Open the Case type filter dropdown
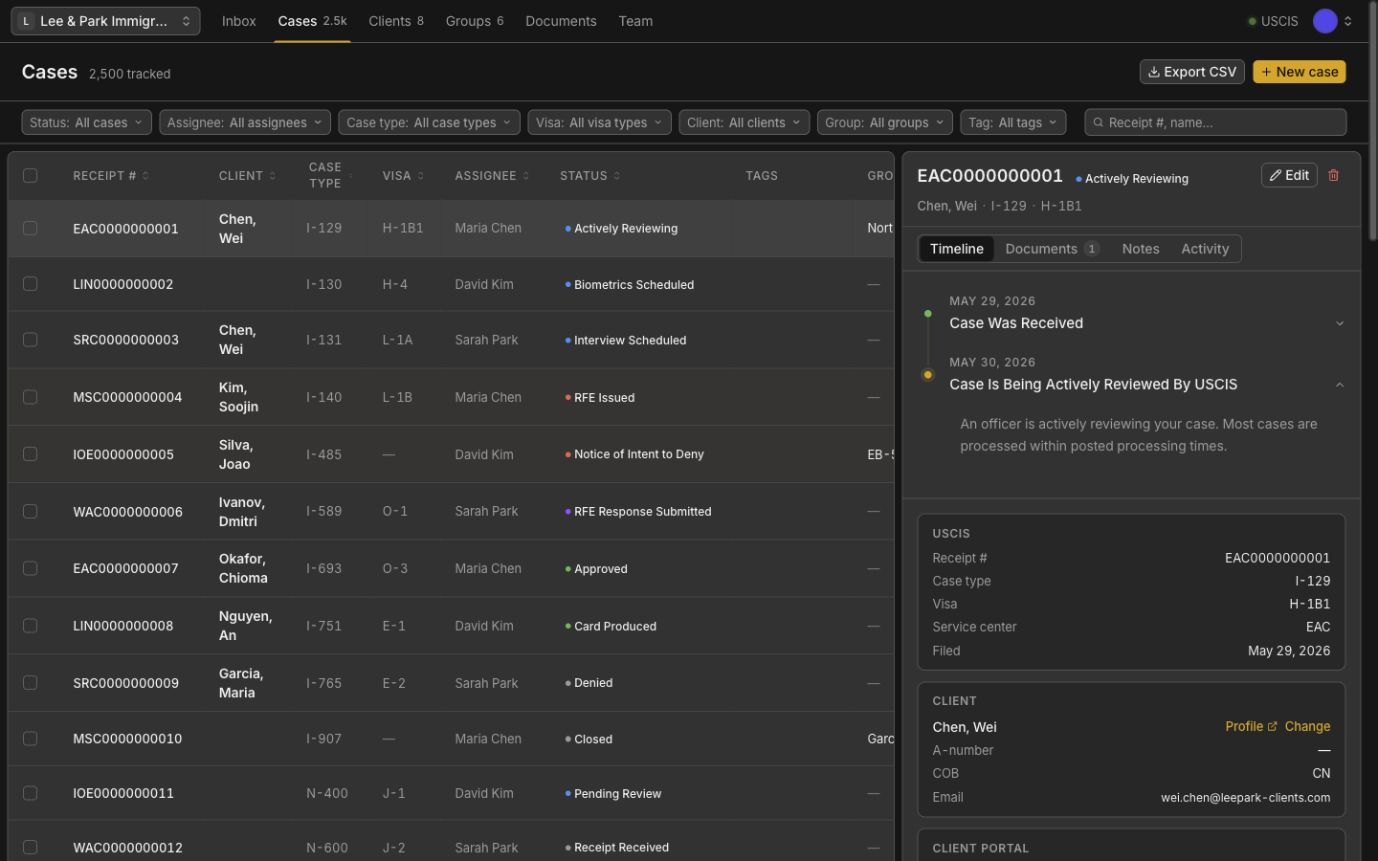The height and width of the screenshot is (861, 1378). click(x=429, y=122)
